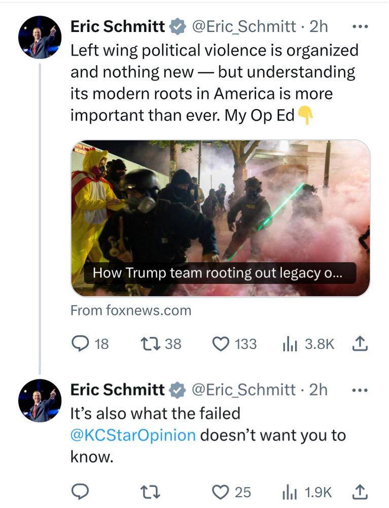Viewport: 389px width, 508px height.
Task: Click the 'From foxnews.com' source link
Action: click(x=130, y=310)
